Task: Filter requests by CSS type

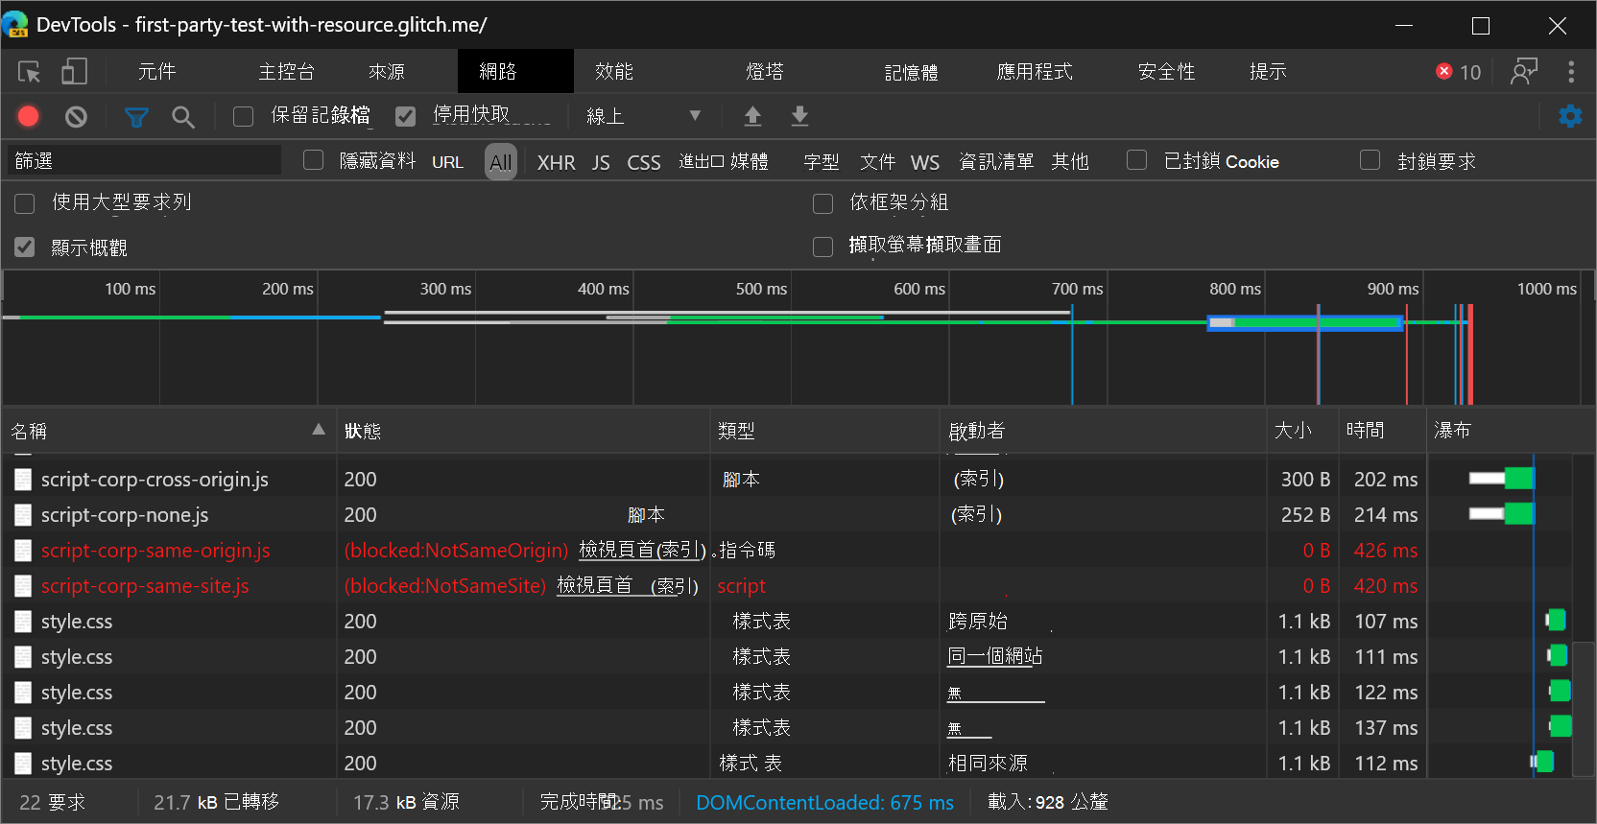Action: (x=644, y=162)
